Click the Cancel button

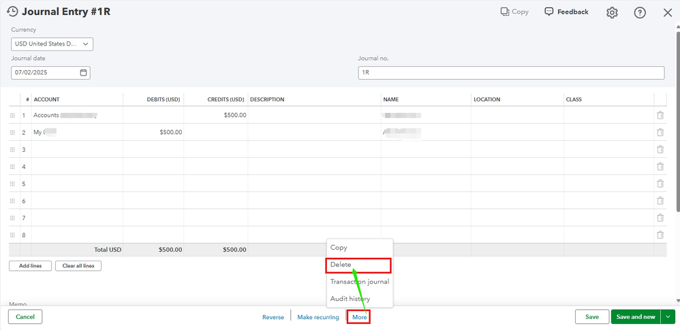click(x=25, y=316)
